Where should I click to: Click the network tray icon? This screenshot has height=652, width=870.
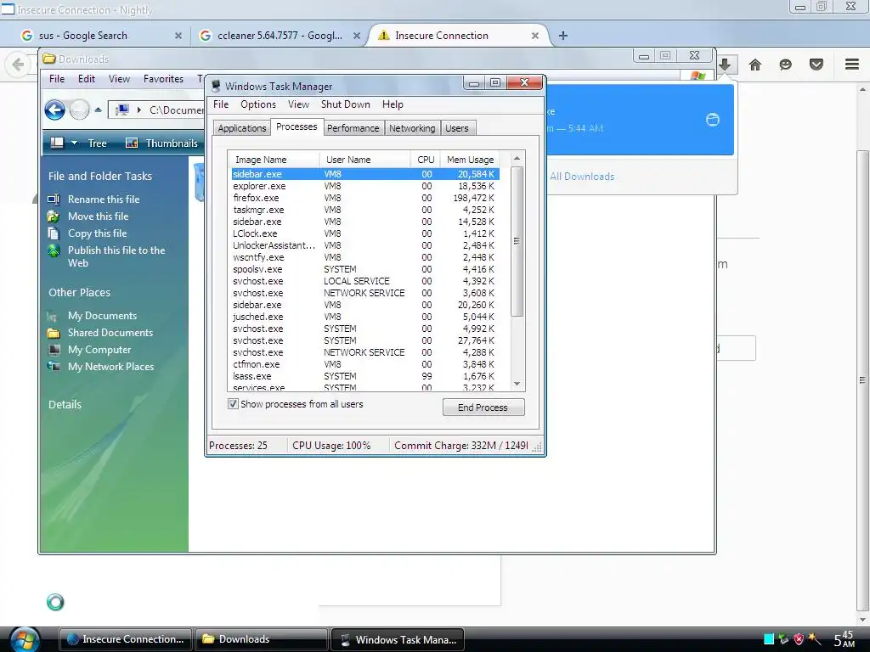783,638
